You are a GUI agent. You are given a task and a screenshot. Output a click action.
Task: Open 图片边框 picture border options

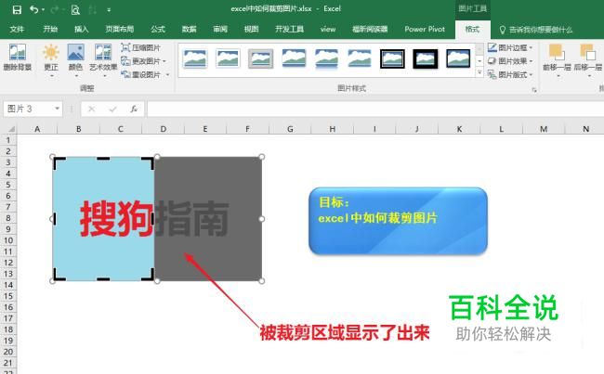pos(510,47)
